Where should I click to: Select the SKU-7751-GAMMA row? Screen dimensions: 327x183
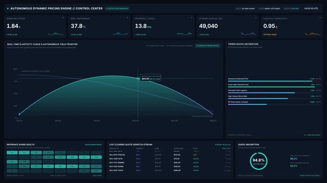(x=170, y=163)
